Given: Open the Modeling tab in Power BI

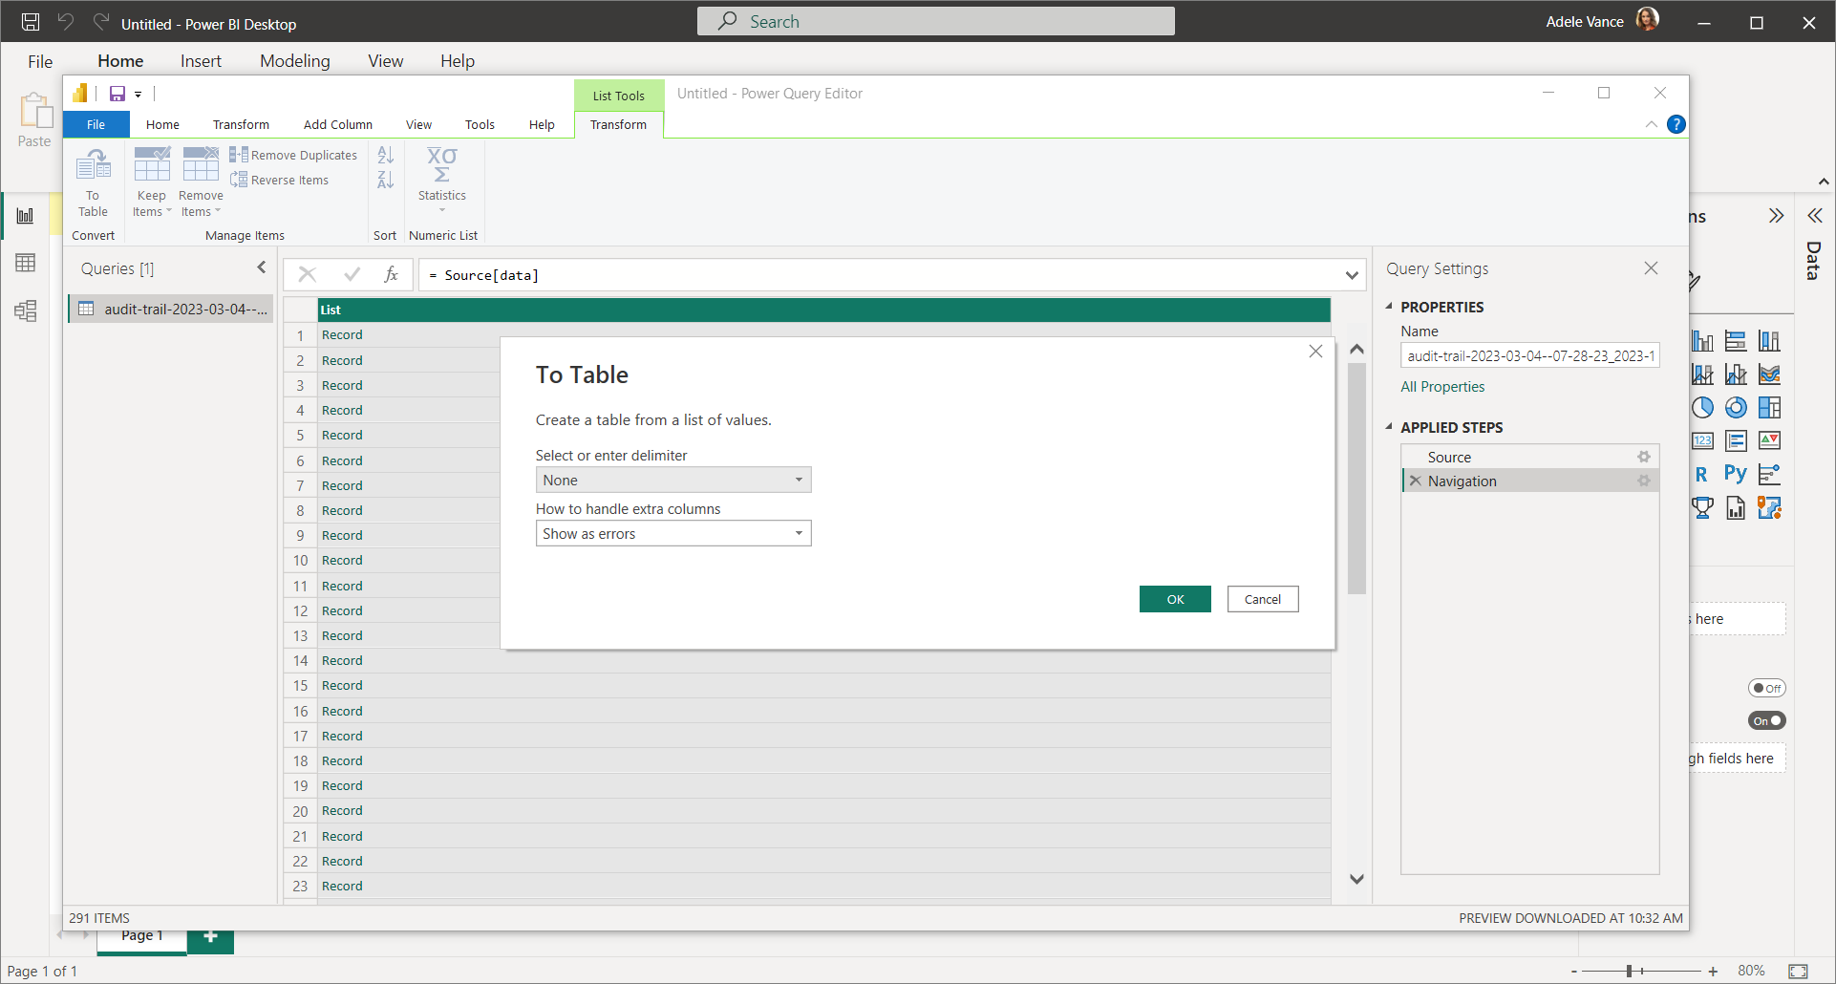Looking at the screenshot, I should pos(294,61).
